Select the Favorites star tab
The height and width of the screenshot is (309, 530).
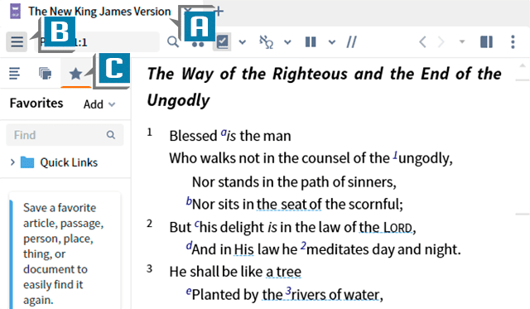(75, 74)
